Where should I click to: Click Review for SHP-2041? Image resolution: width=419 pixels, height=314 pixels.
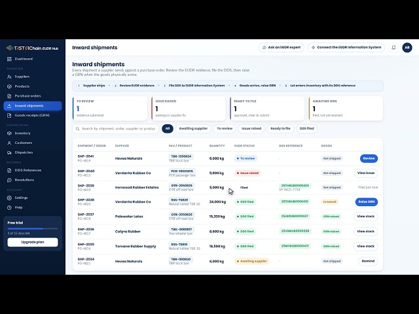coord(369,158)
